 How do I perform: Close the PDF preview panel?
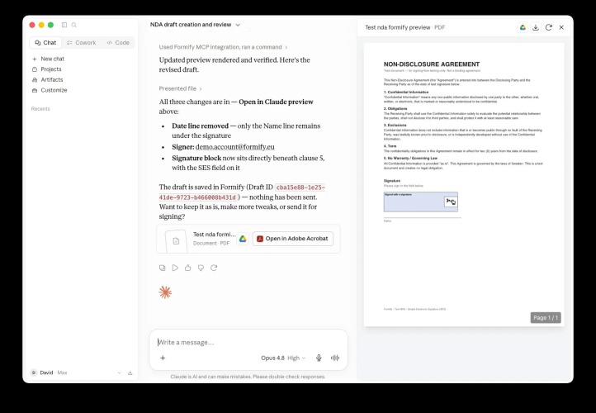point(561,27)
